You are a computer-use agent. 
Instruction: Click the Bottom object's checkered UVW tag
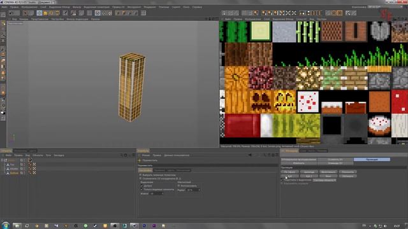point(34,172)
